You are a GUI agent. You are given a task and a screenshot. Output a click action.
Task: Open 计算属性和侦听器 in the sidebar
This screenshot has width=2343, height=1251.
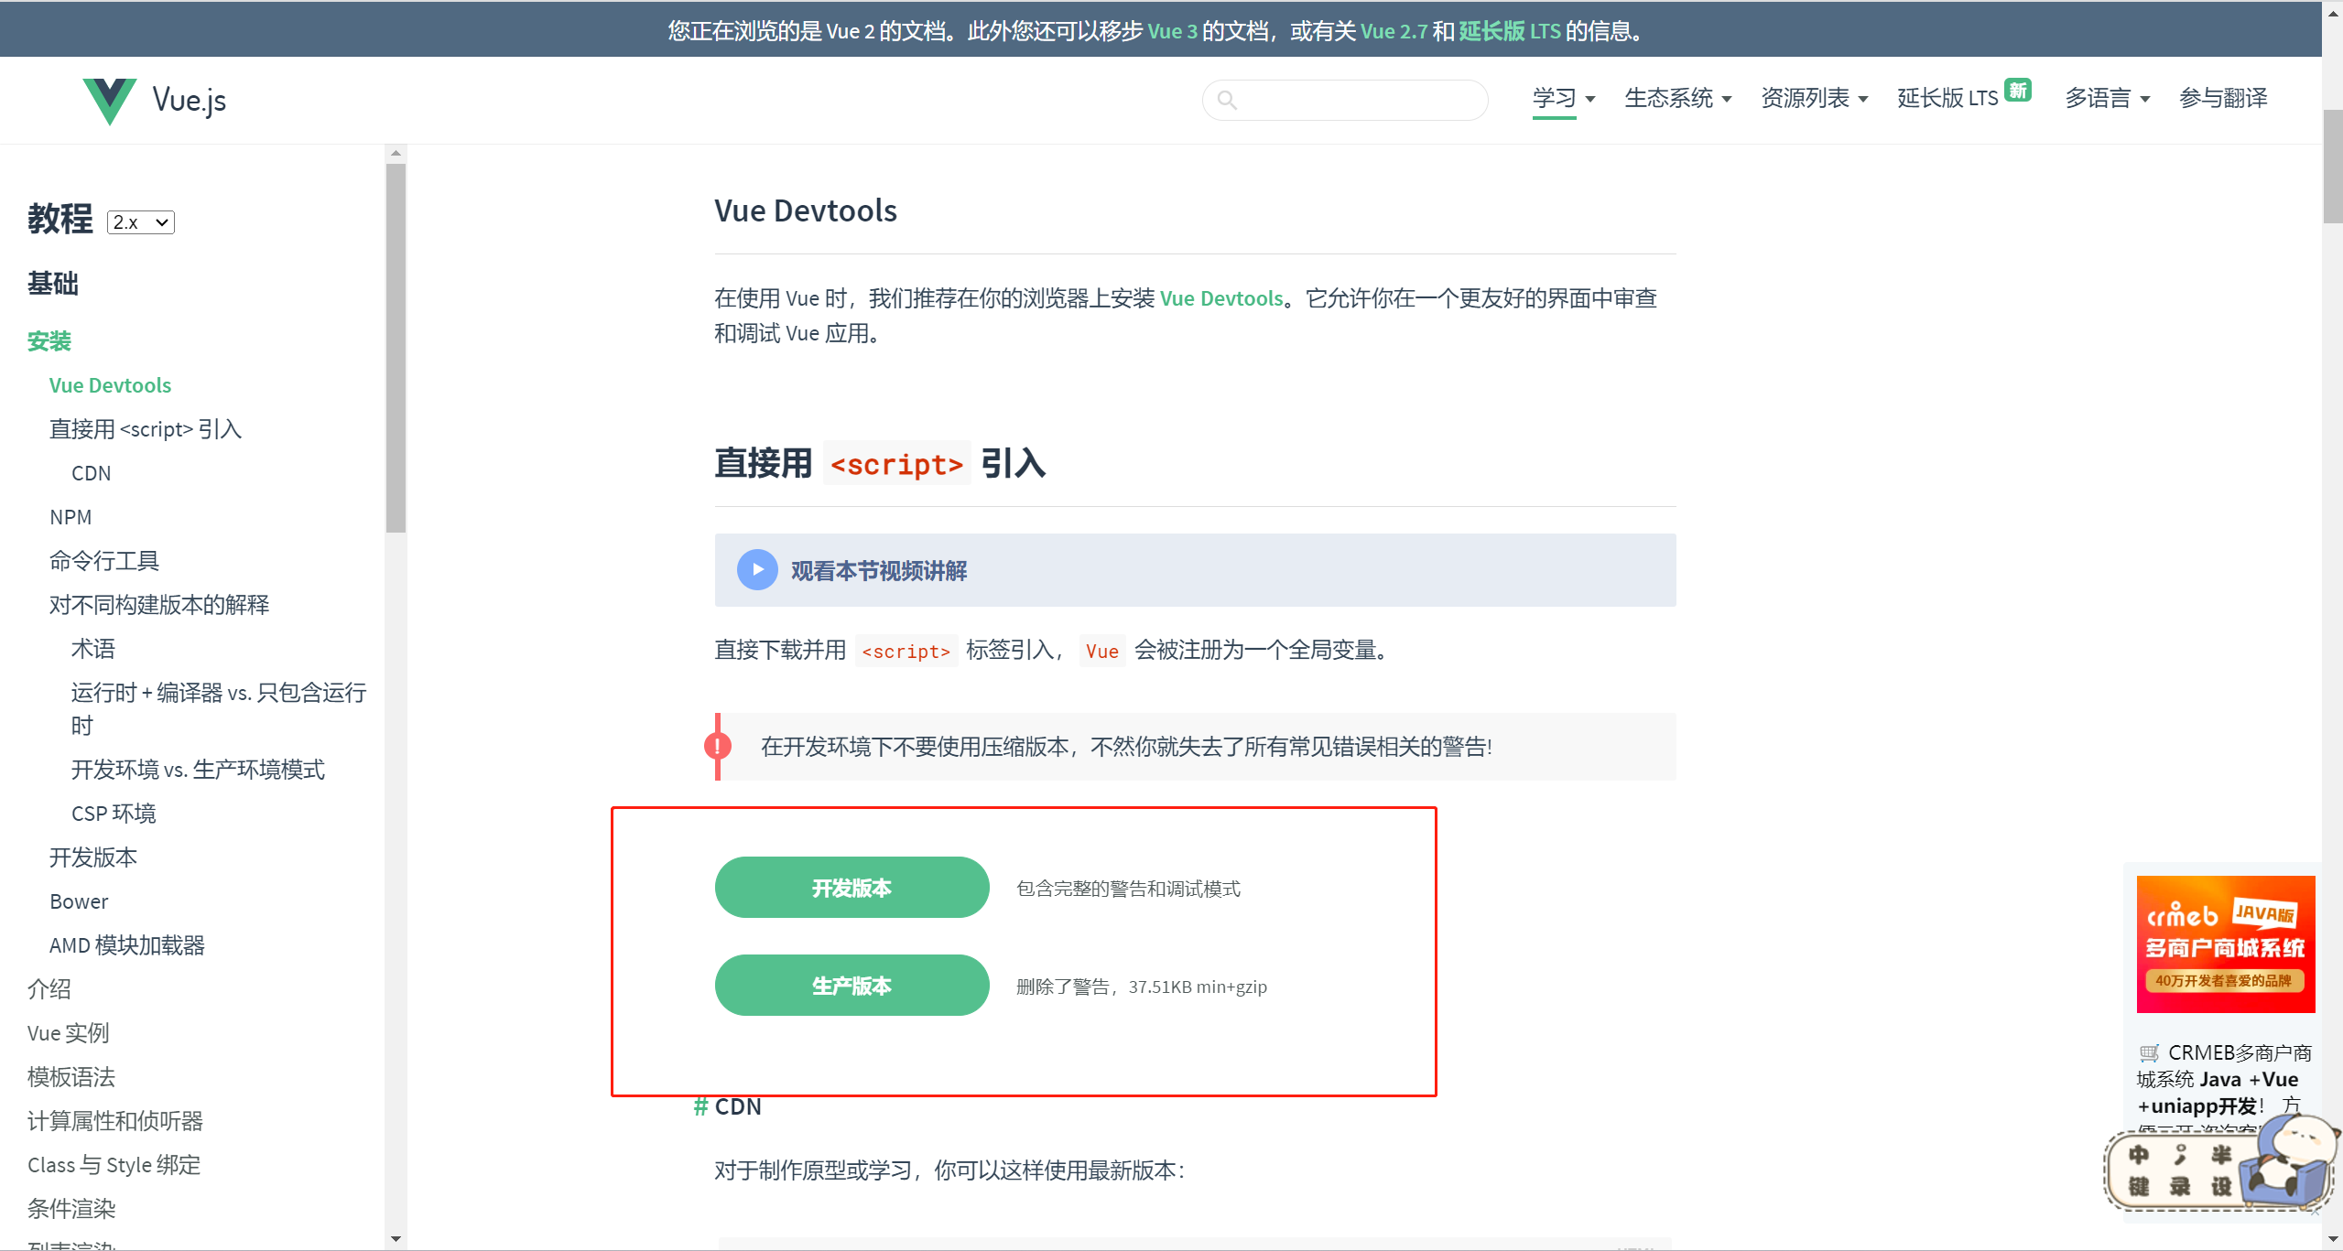[x=115, y=1121]
